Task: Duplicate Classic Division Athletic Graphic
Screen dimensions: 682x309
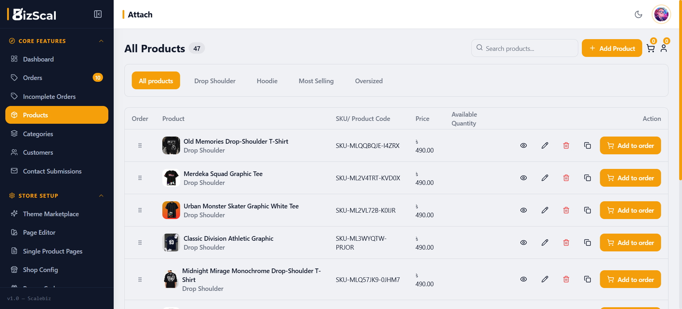Action: [588, 243]
